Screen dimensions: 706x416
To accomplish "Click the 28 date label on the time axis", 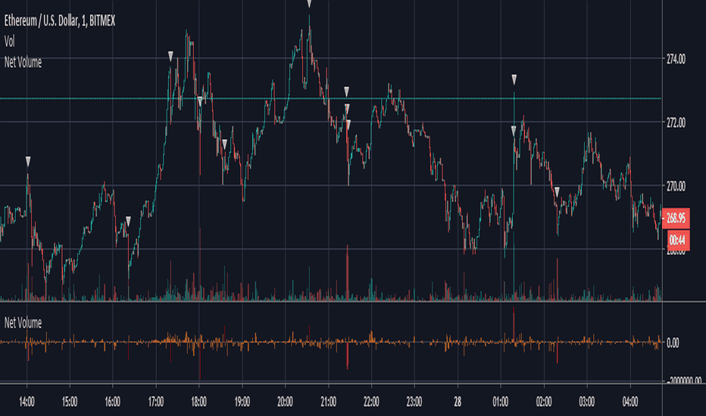I will click(458, 402).
